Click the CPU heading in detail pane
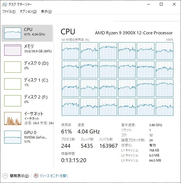 (x=68, y=32)
